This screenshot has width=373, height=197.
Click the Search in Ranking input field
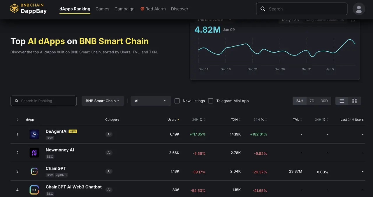pos(43,101)
